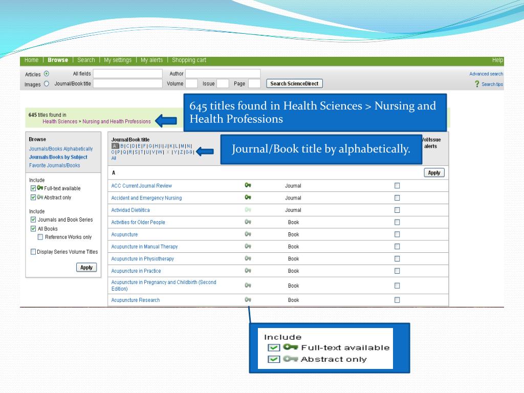Click key icon for ACC Current Journal Review
The image size is (524, 393).
pos(248,185)
